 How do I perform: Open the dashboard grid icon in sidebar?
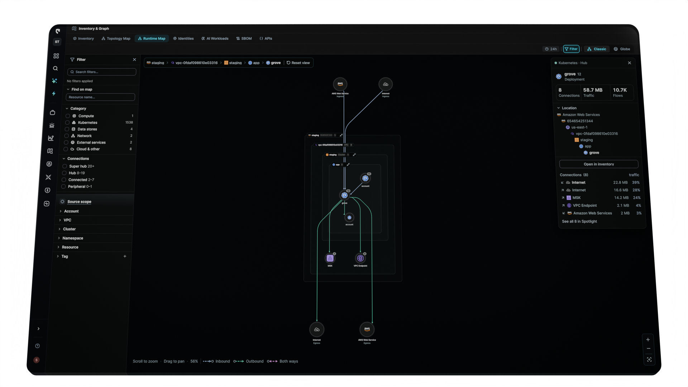click(56, 56)
